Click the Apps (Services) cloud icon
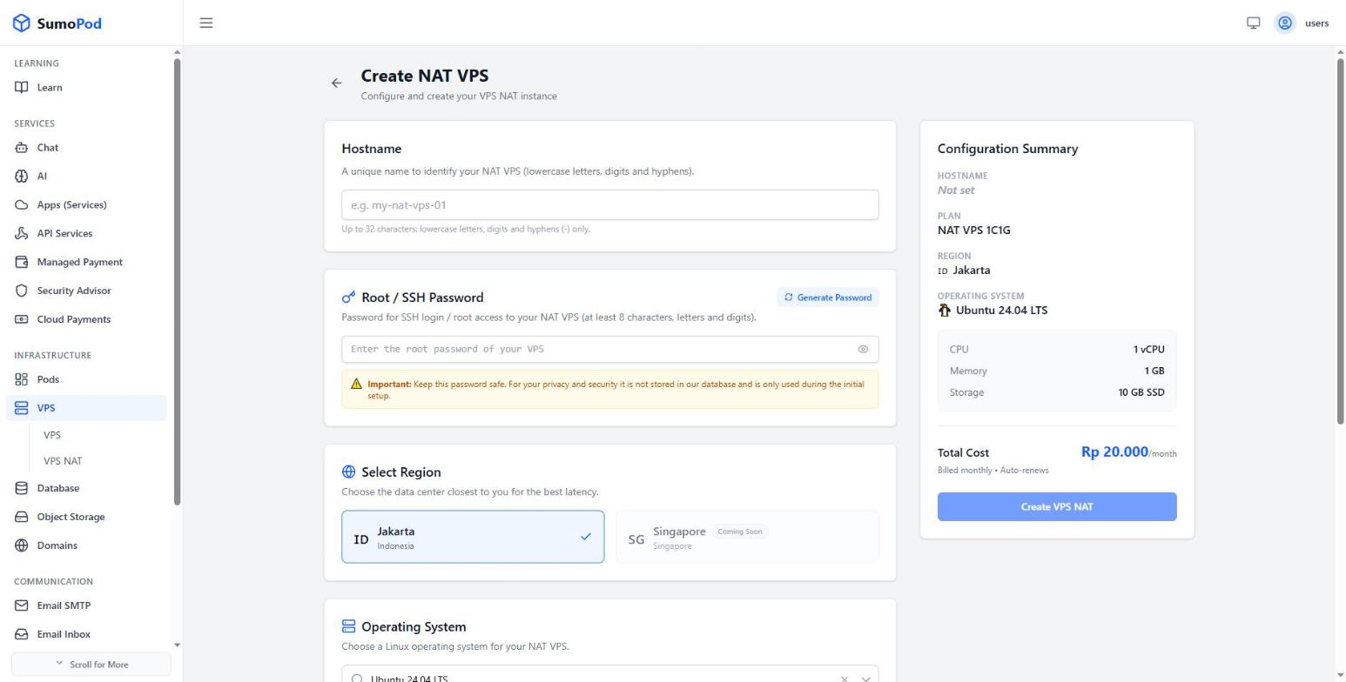Viewport: 1346px width, 682px height. (x=22, y=204)
